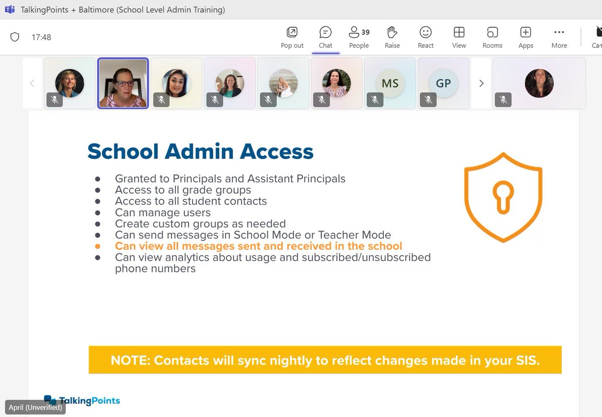The image size is (602, 417).
Task: Select the rightmost participant tile after the chevron
Action: point(539,83)
